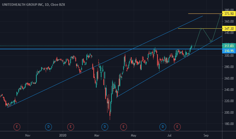Screen dimensions: 236x139
Task: Click the 240.00 price axis label
Action: click(x=229, y=90)
